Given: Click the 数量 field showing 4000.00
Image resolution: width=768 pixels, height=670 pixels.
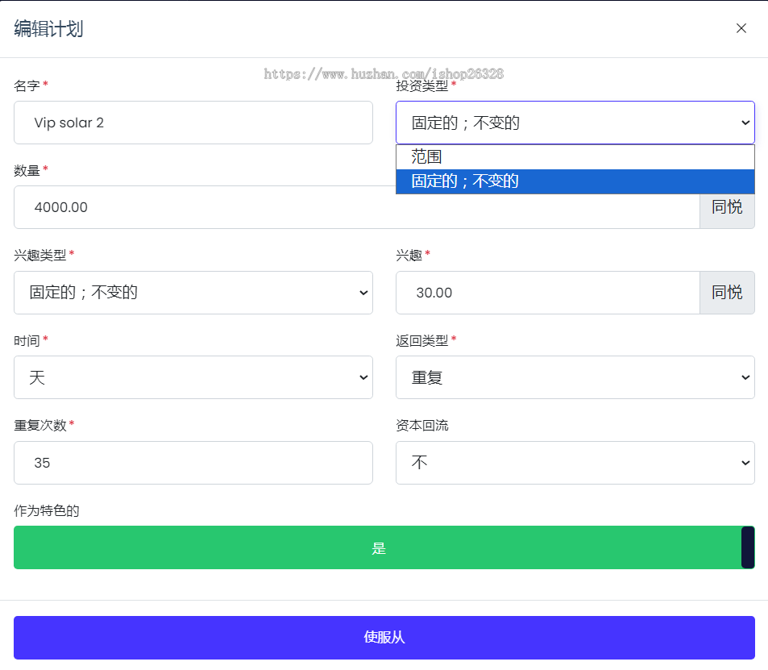Looking at the screenshot, I should pos(356,207).
